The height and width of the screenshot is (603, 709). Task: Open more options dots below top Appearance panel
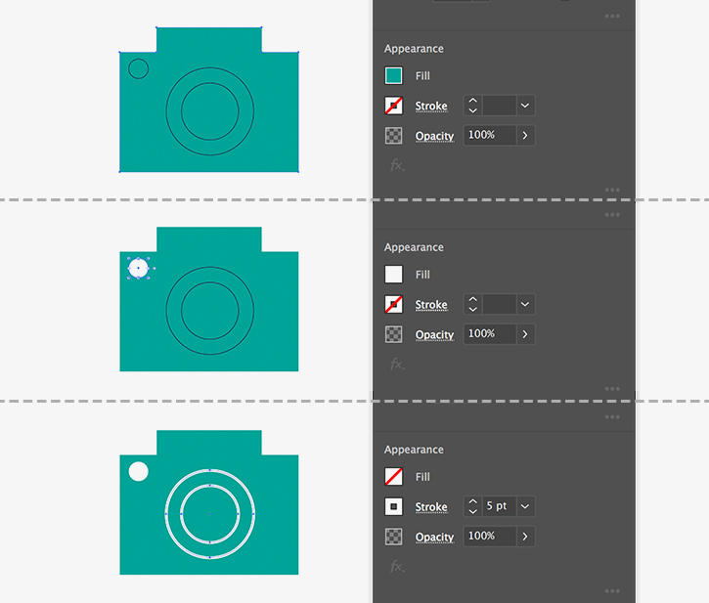pyautogui.click(x=612, y=190)
